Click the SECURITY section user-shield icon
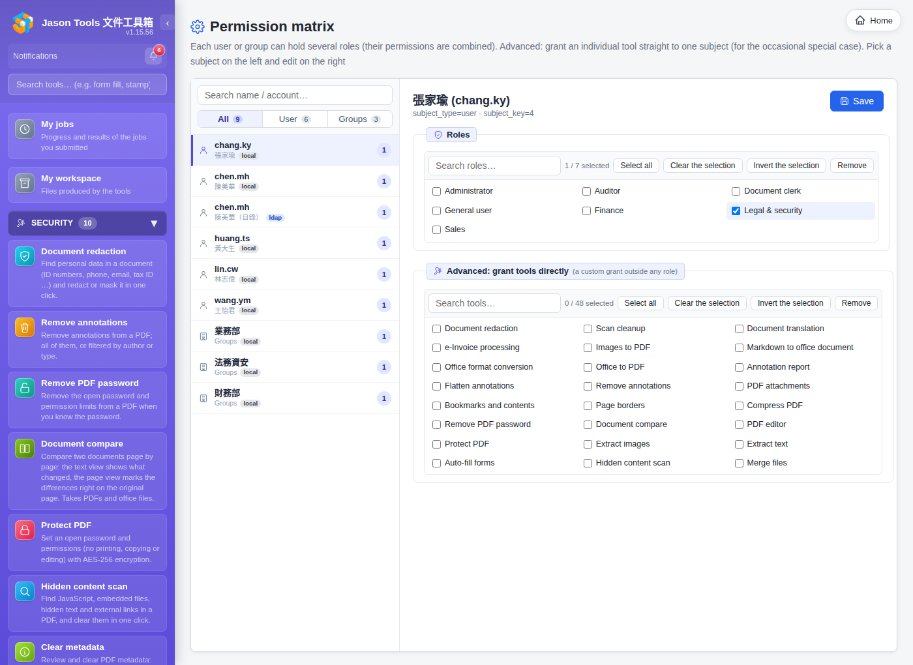 21,223
